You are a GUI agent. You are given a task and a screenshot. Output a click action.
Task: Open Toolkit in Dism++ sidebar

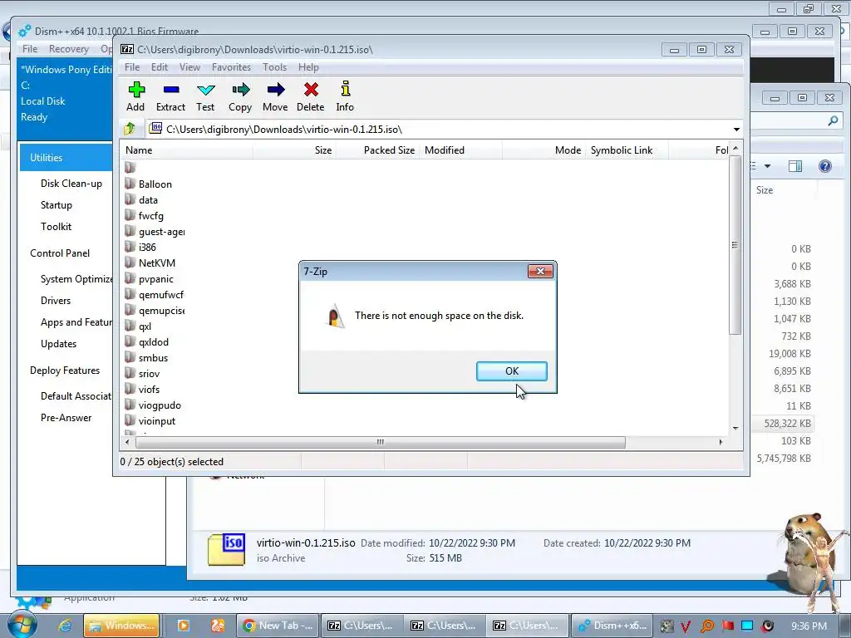pos(56,227)
